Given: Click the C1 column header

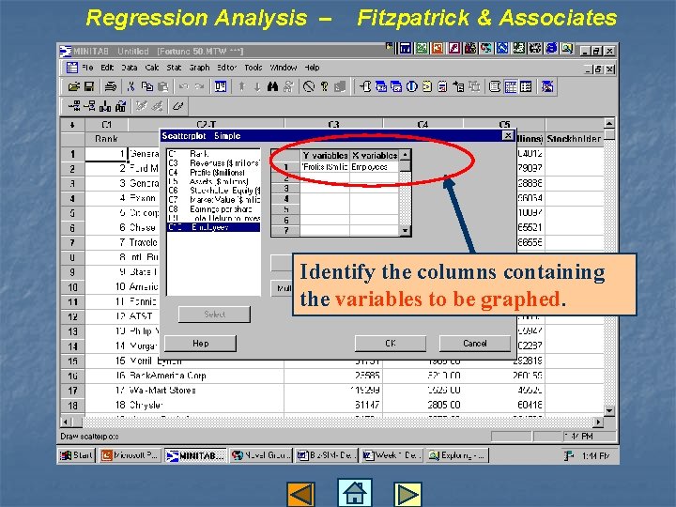Looking at the screenshot, I should coord(106,125).
